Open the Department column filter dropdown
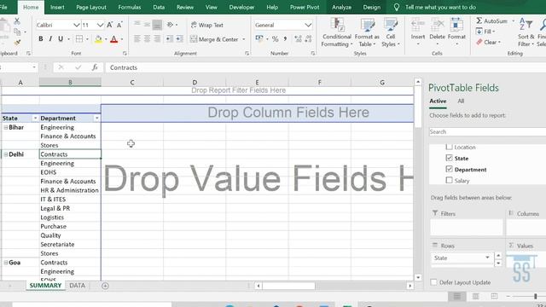 click(x=96, y=119)
